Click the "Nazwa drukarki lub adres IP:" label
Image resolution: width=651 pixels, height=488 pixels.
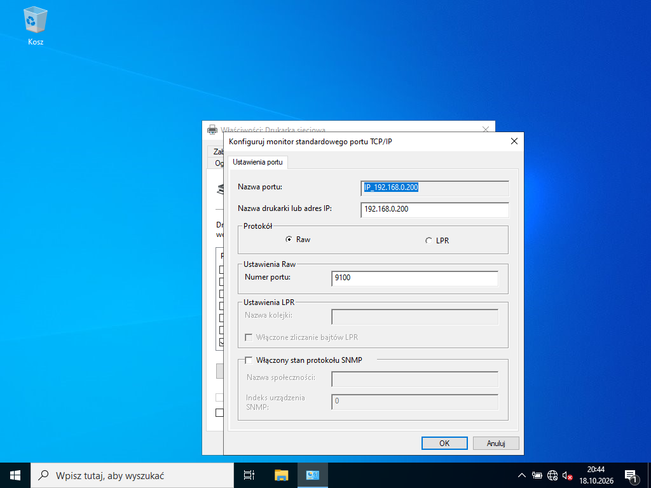[285, 208]
